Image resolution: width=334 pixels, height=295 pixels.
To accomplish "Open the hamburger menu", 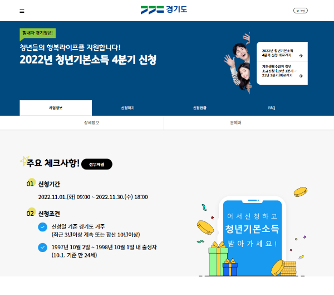I will coord(22,11).
